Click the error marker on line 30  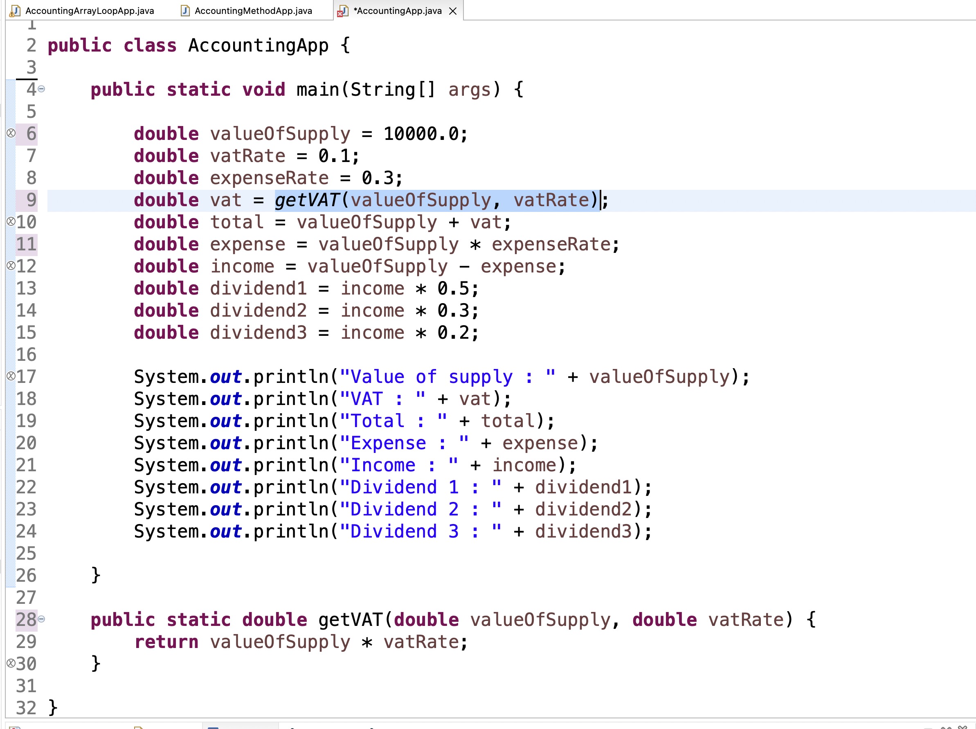pos(11,662)
